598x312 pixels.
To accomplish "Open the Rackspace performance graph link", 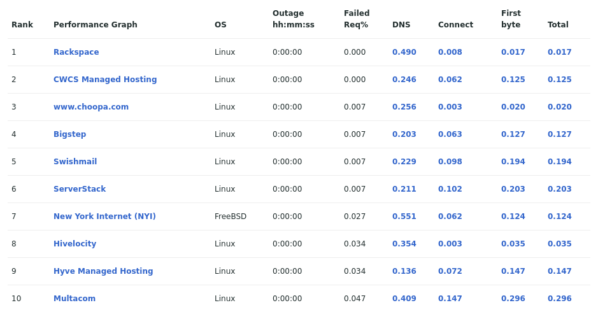I will click(x=76, y=52).
